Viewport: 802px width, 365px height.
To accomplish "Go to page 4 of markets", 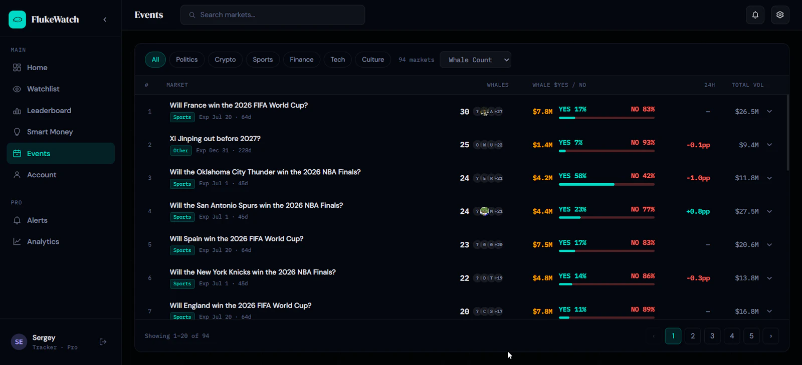I will (732, 336).
